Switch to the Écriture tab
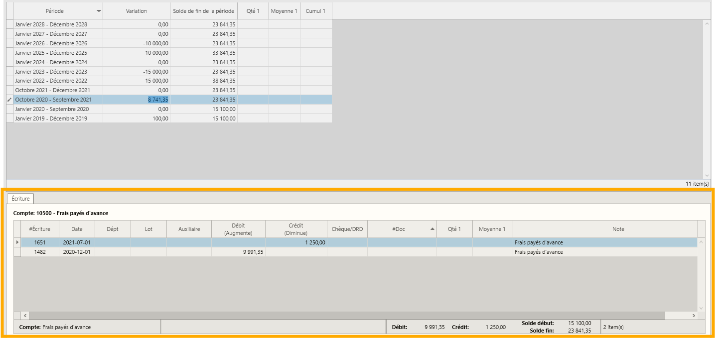This screenshot has height=338, width=715. pos(20,199)
